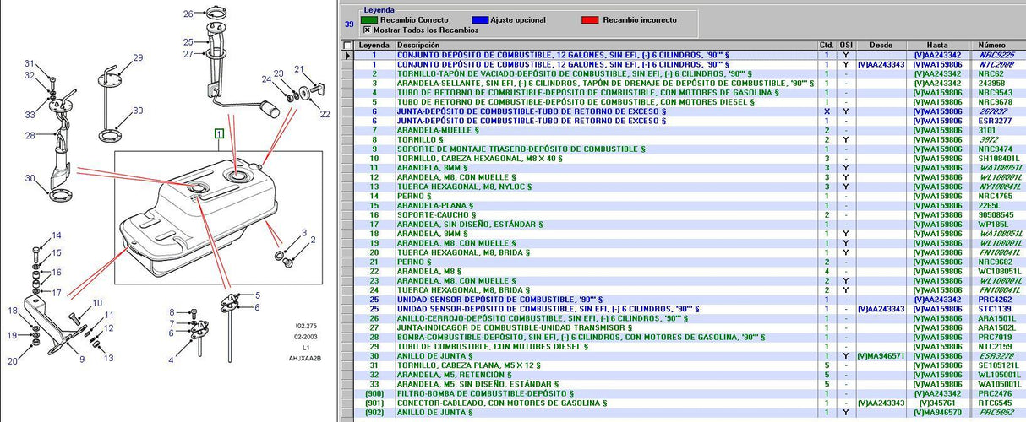Click callout 21 in the diagram

(x=298, y=69)
